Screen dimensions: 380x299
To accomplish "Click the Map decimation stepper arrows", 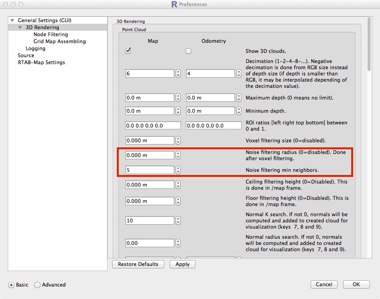I will (x=178, y=73).
